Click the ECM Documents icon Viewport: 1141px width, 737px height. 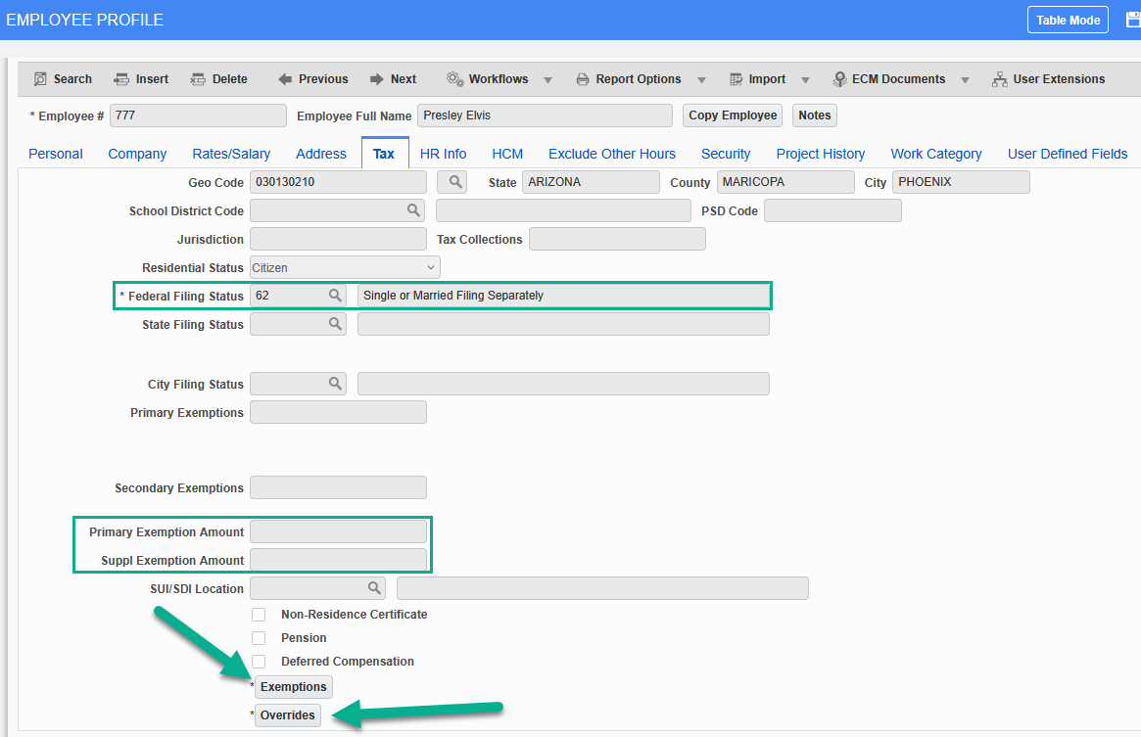839,79
